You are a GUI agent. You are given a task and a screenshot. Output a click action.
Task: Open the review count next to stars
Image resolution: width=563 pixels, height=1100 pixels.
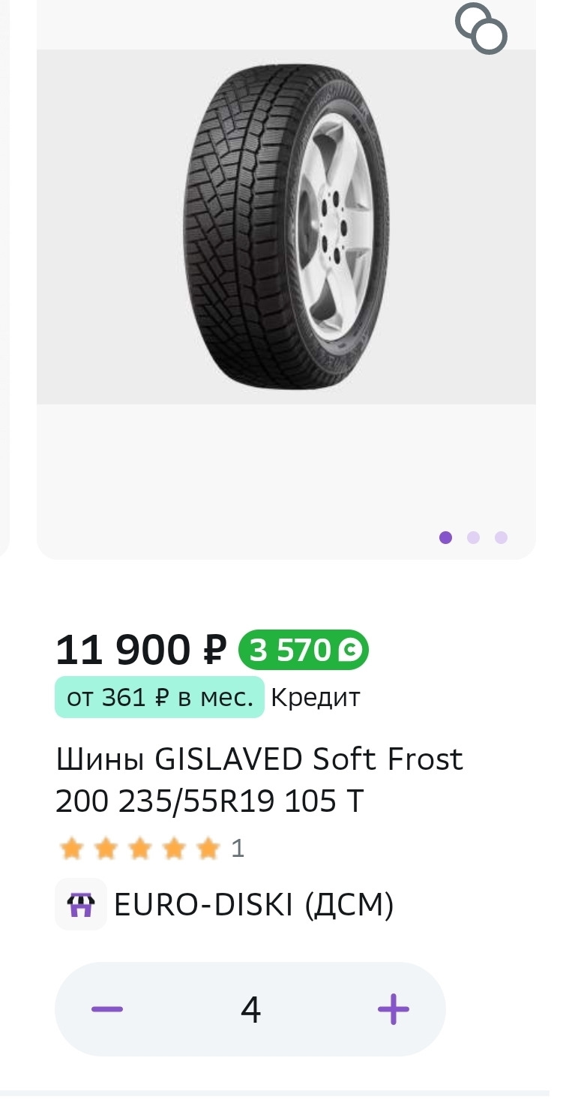[238, 849]
